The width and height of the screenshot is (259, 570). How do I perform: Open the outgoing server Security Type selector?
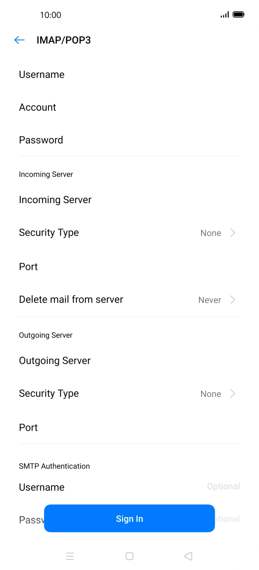(129, 393)
